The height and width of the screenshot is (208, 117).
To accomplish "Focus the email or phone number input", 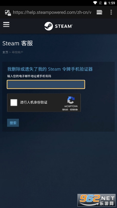I will click(46, 84).
